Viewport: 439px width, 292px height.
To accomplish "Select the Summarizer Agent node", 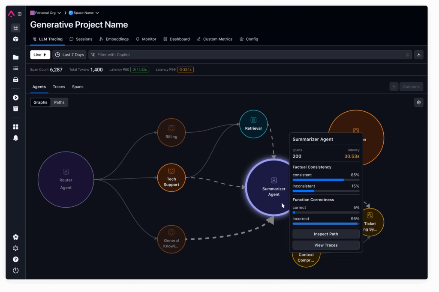I will (268, 188).
